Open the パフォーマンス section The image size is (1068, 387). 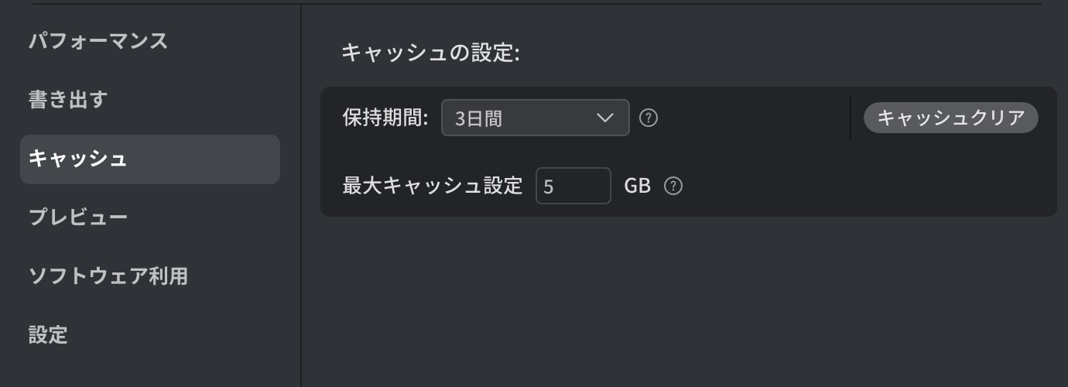(x=98, y=41)
